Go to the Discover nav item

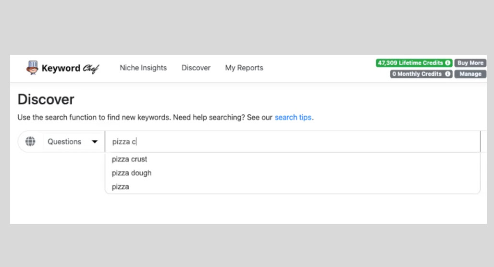tap(196, 68)
